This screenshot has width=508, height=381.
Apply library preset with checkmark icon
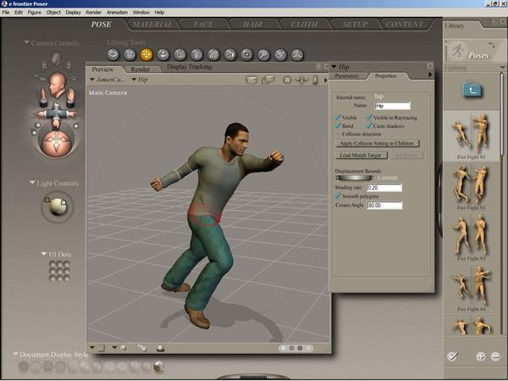click(x=453, y=356)
